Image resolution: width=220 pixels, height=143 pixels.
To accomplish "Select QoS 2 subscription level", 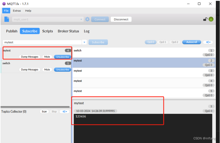I will click(175, 42).
